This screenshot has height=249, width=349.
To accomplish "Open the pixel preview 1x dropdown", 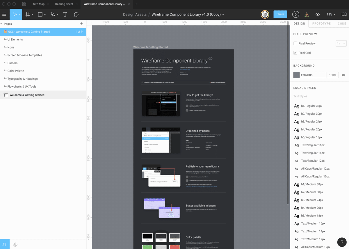I will (341, 43).
